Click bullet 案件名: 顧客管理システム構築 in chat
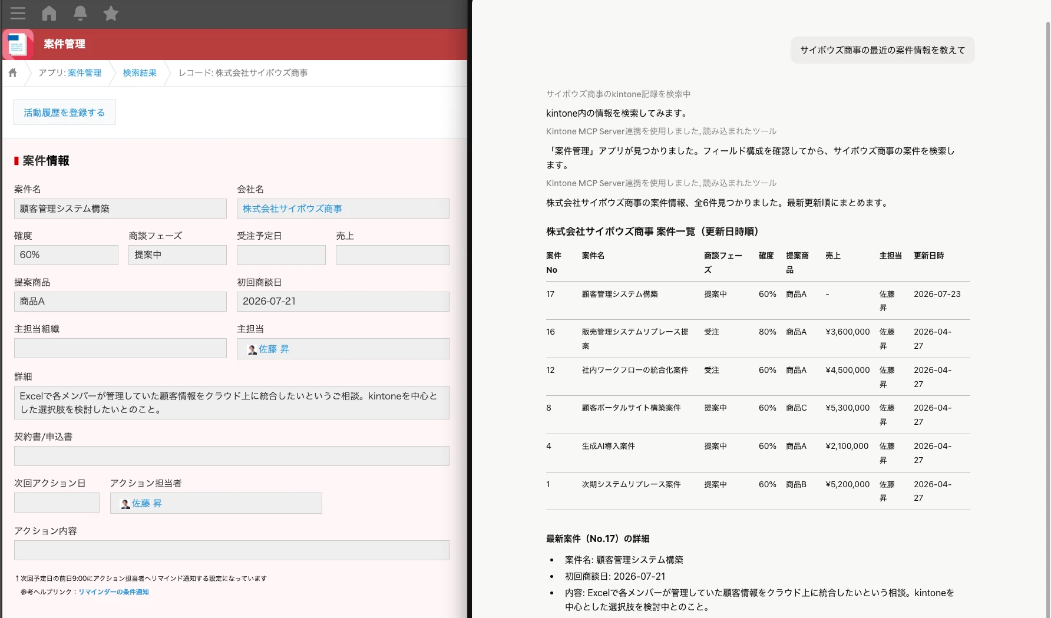The width and height of the screenshot is (1051, 618). [x=624, y=560]
